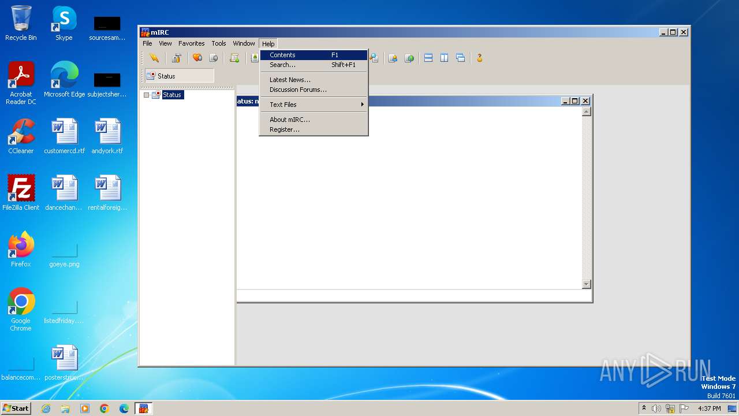Select the rentalforeig... document on desktop

tap(107, 193)
